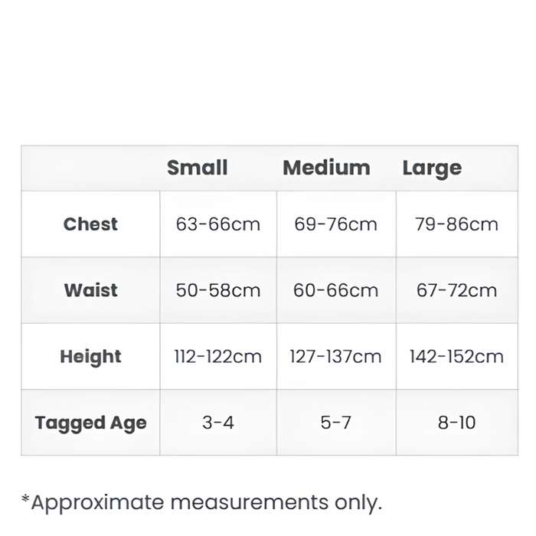Screen dimensions: 536x536
Task: Click the 112-122cm height cell
Action: 218,357
